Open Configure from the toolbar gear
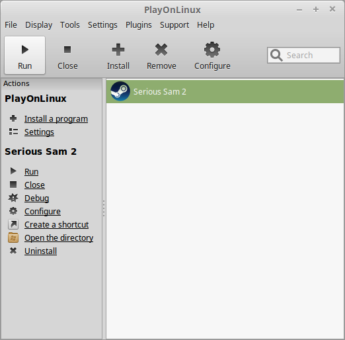 coord(212,55)
